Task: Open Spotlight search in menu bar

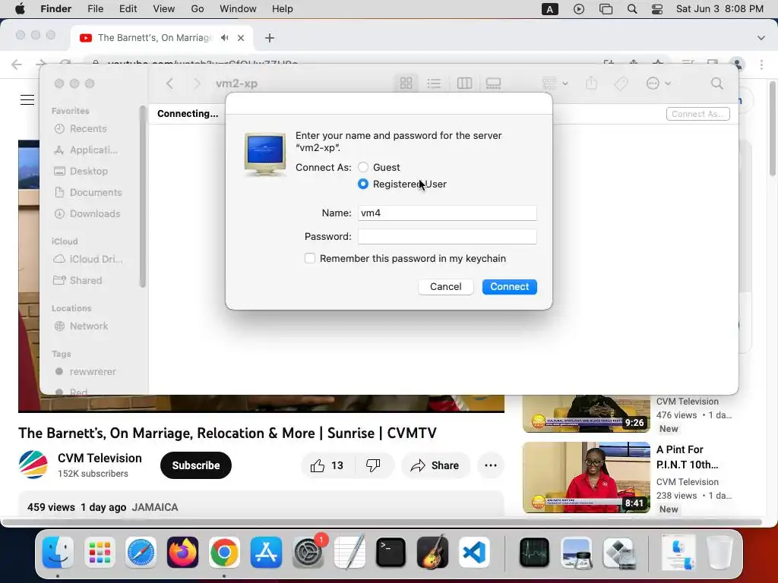Action: tap(632, 9)
